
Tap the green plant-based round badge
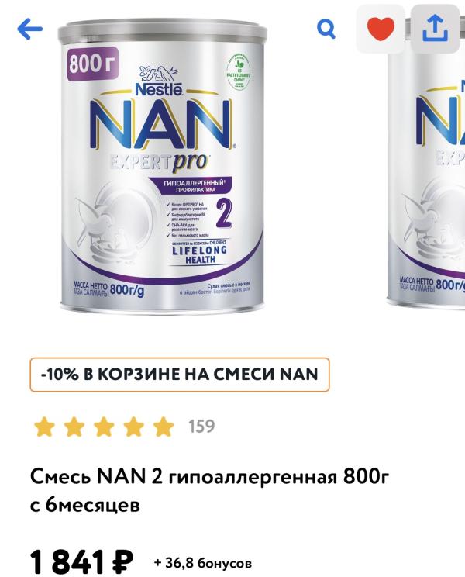[x=239, y=71]
